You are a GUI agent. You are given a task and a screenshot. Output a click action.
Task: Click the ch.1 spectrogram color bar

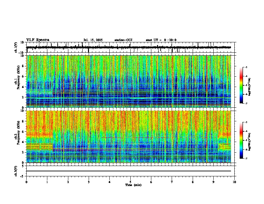pyautogui.click(x=241, y=85)
